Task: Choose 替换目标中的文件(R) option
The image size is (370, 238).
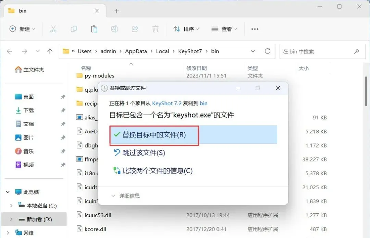Action: (193, 135)
